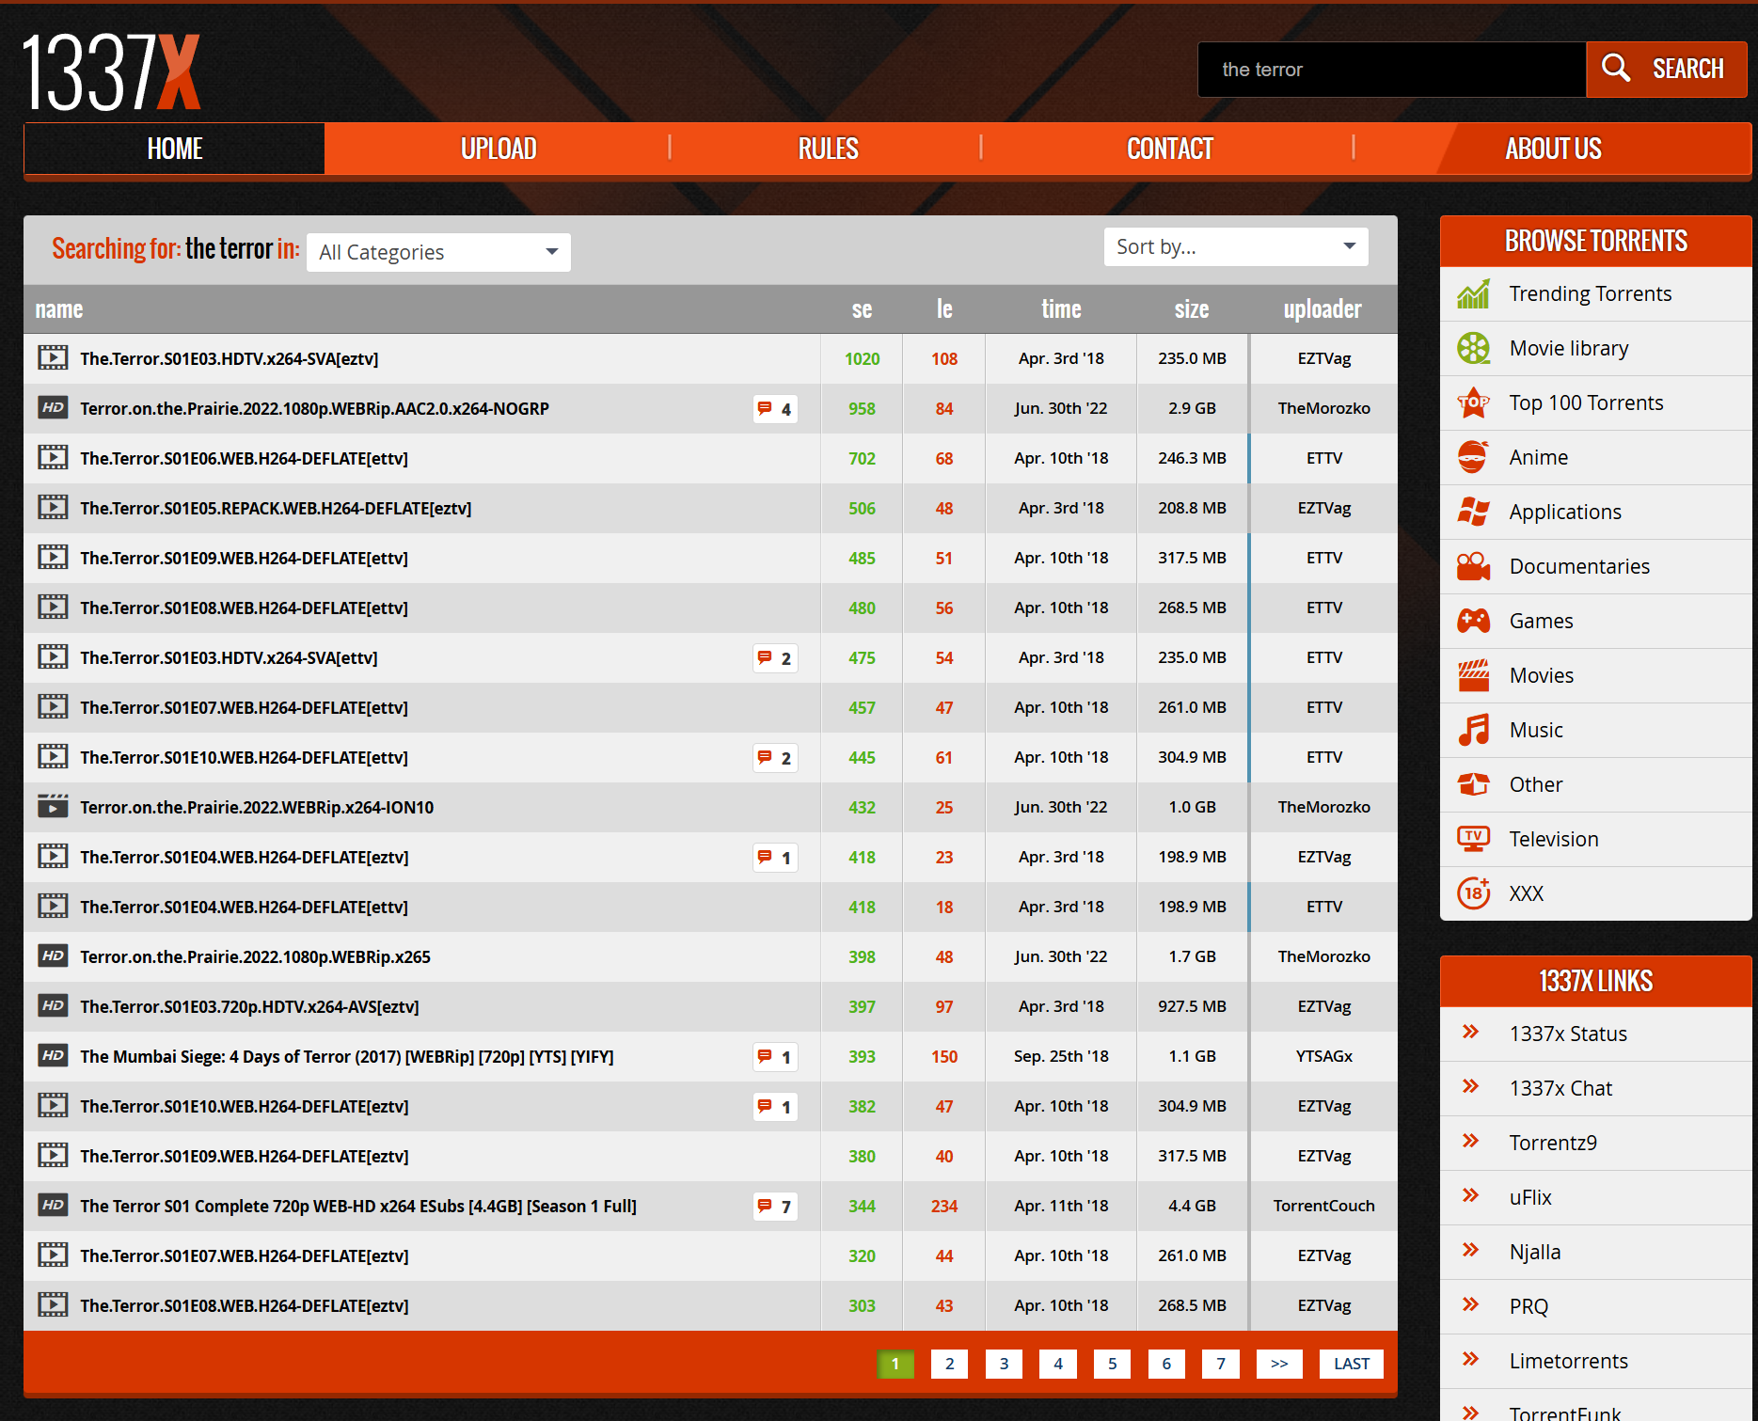This screenshot has height=1421, width=1758.
Task: Click the comments icon on The Terror S01 Complete row
Action: tap(765, 1206)
